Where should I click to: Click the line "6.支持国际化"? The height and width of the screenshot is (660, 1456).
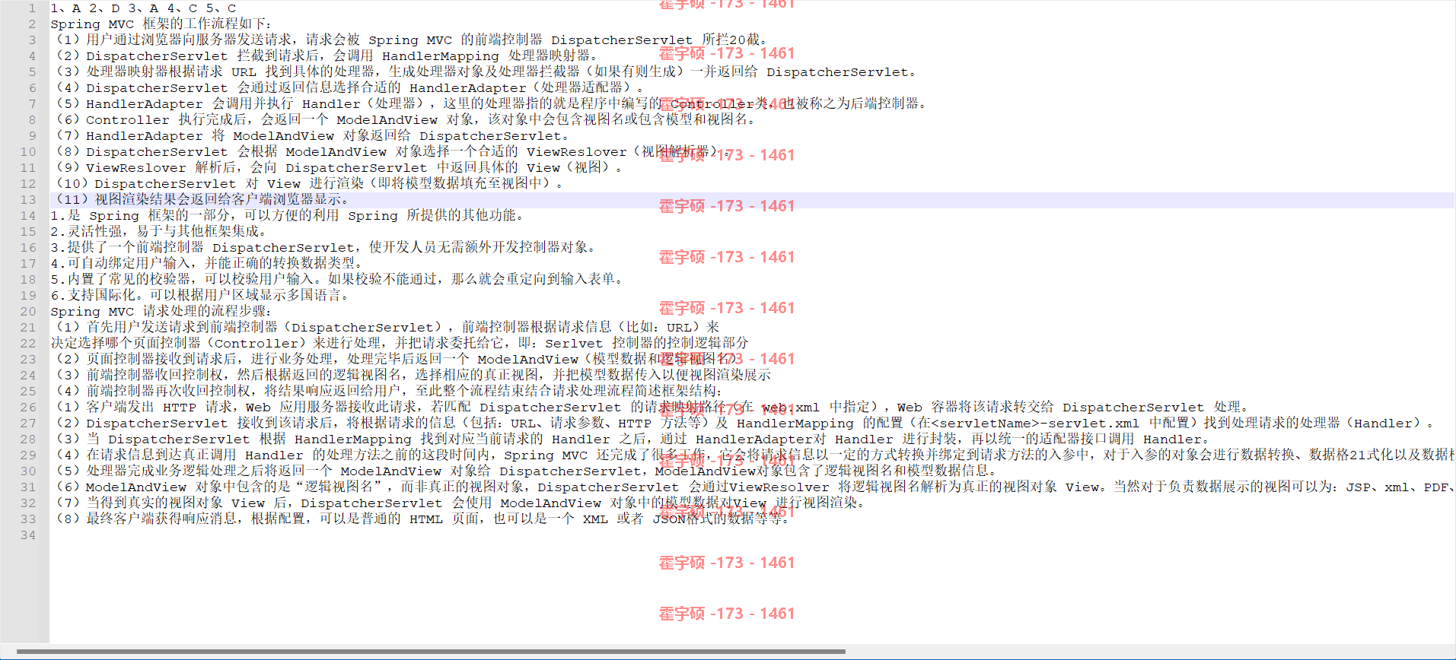coord(200,296)
